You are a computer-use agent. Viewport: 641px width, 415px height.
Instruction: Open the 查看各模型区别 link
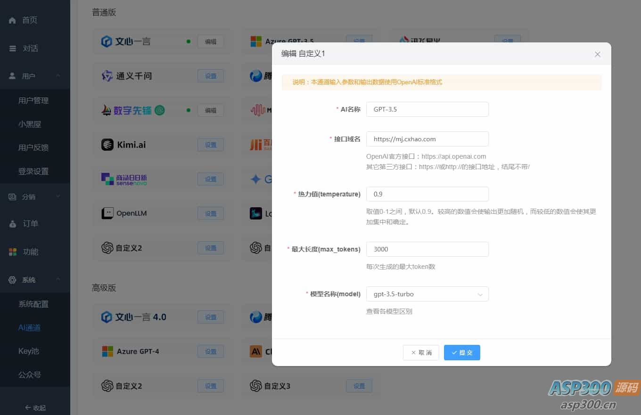(389, 311)
